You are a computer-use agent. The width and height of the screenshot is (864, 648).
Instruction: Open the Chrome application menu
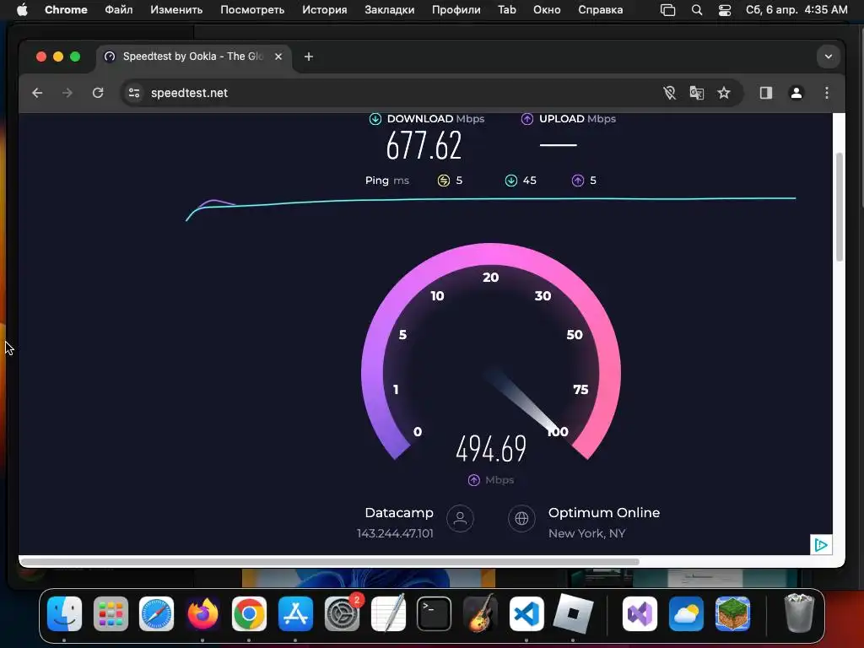[66, 9]
